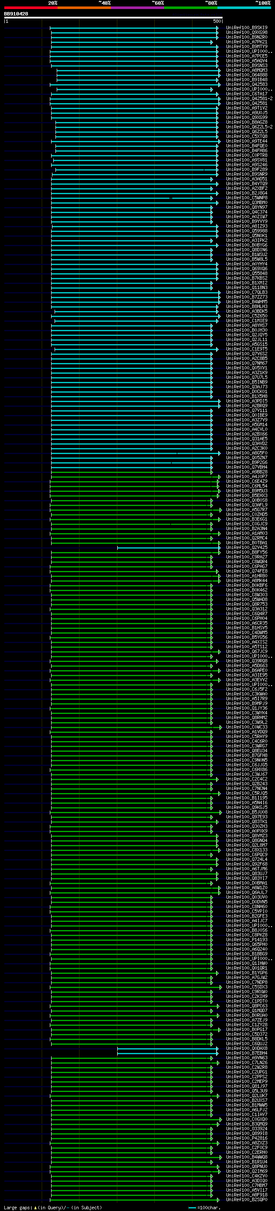Select hit label UniRef100_B4FQE0
The height and width of the screenshot is (1211, 275).
(246, 146)
